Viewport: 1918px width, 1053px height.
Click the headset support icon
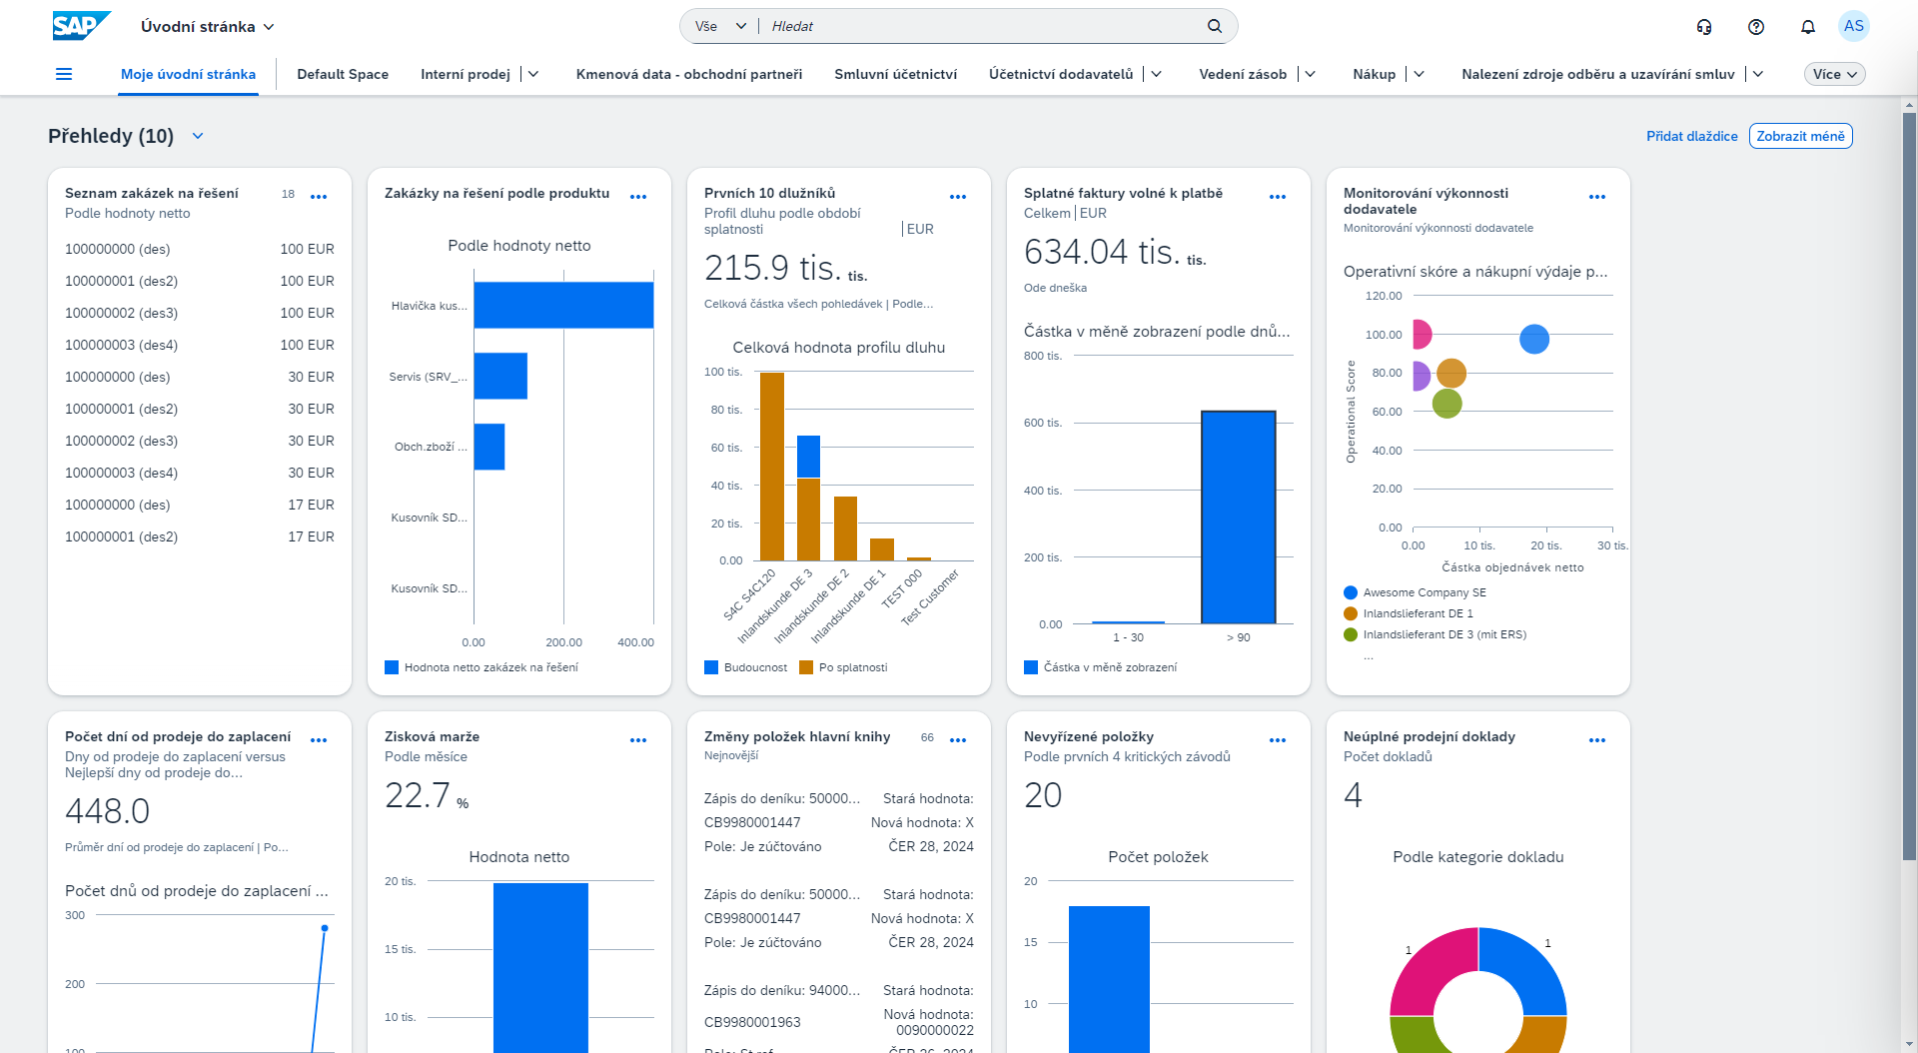[x=1704, y=27]
